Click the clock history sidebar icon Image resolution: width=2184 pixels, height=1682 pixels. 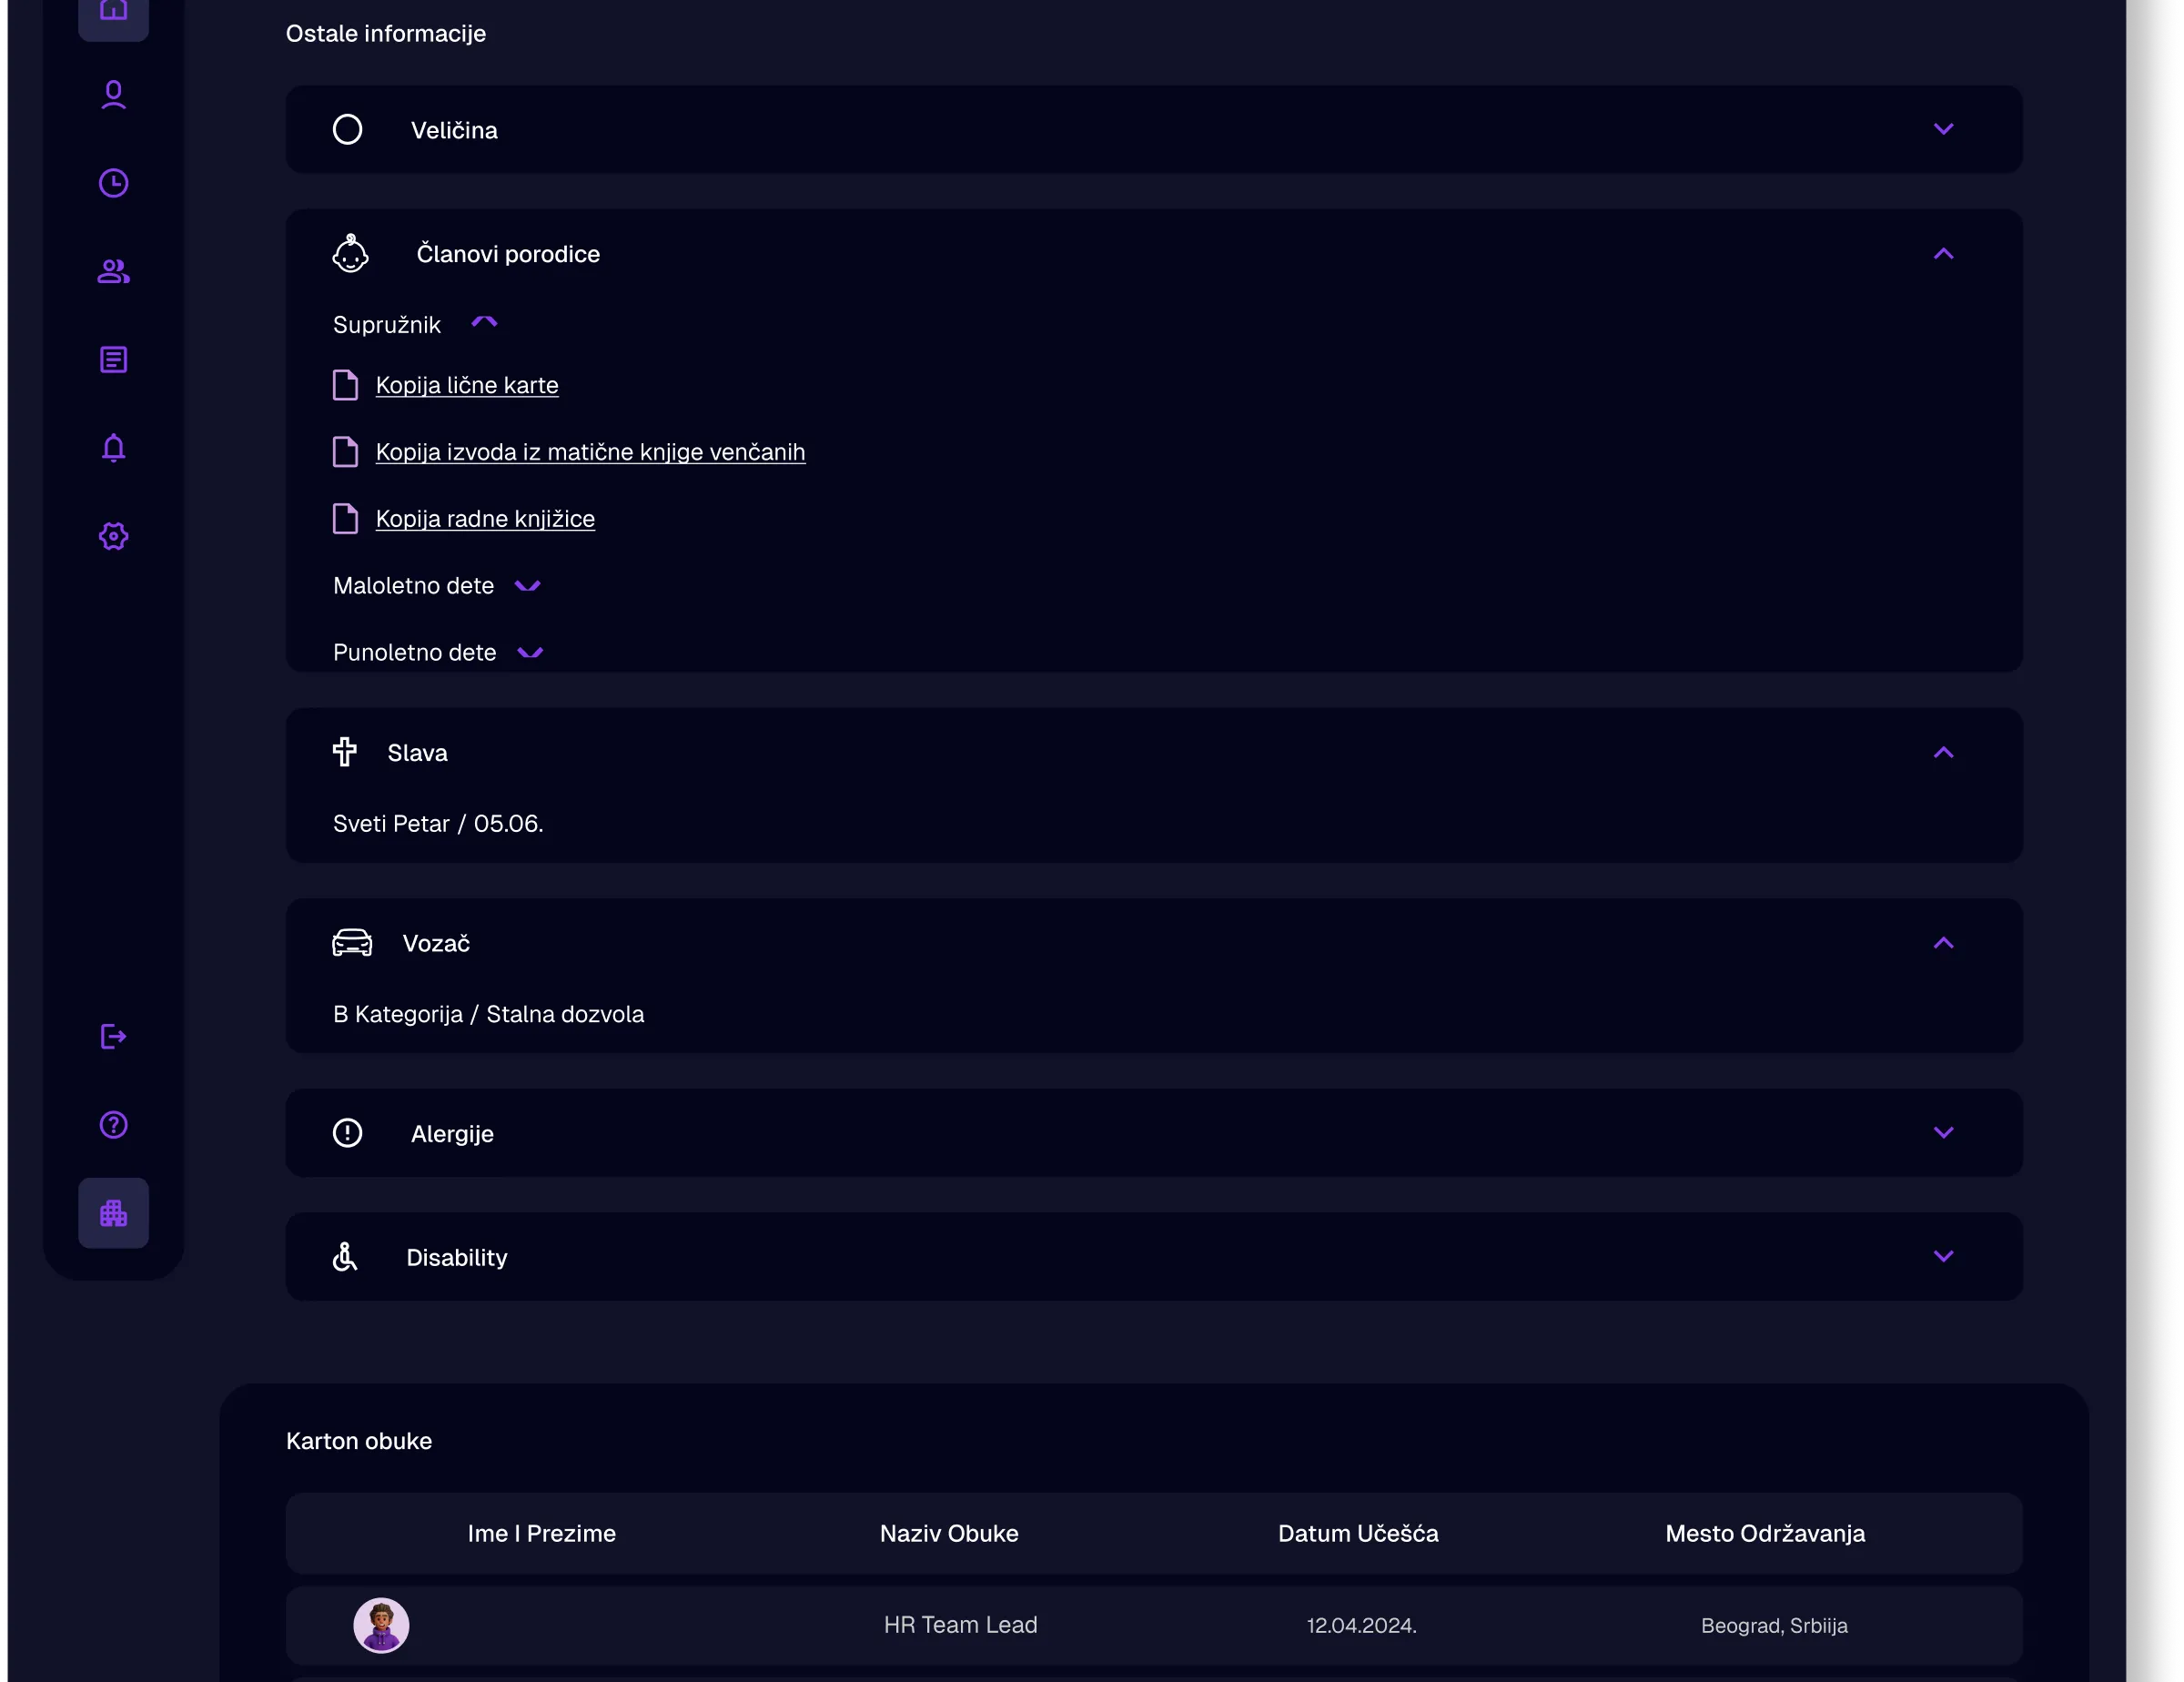point(113,183)
